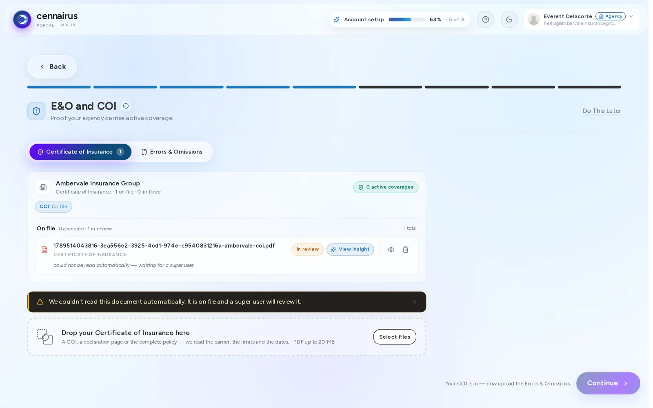
Task: Click the info icon next to E&O and COI
Action: point(126,106)
